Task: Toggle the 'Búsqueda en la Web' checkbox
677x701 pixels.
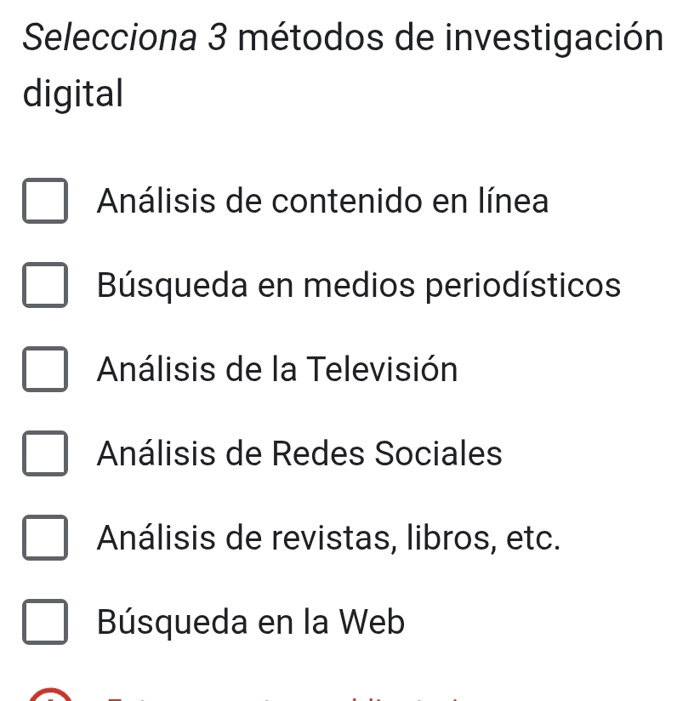Action: (45, 623)
